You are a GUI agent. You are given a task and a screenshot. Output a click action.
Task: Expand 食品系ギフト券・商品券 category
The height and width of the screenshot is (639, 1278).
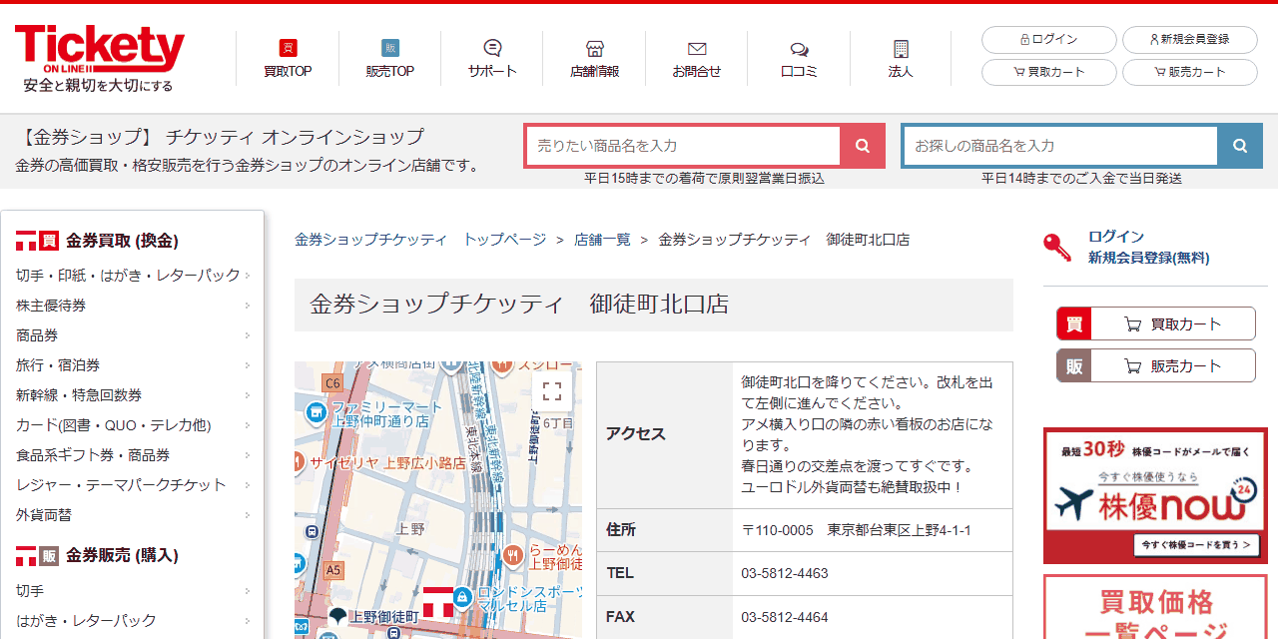pos(133,454)
